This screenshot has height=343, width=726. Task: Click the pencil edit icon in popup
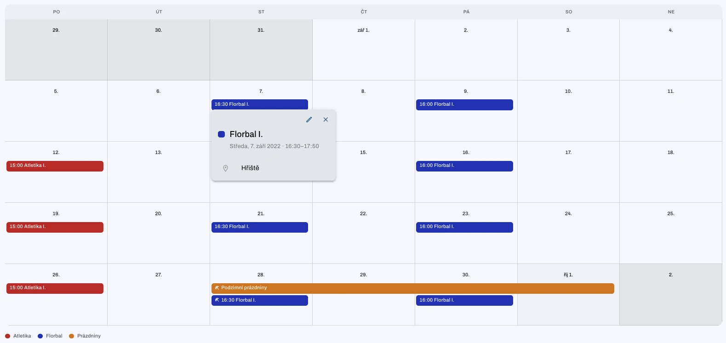tap(309, 120)
